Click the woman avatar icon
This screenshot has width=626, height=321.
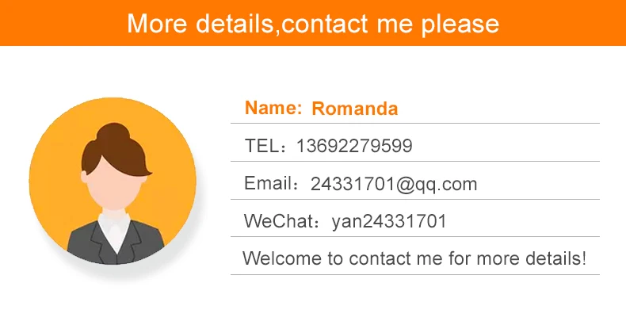click(113, 181)
